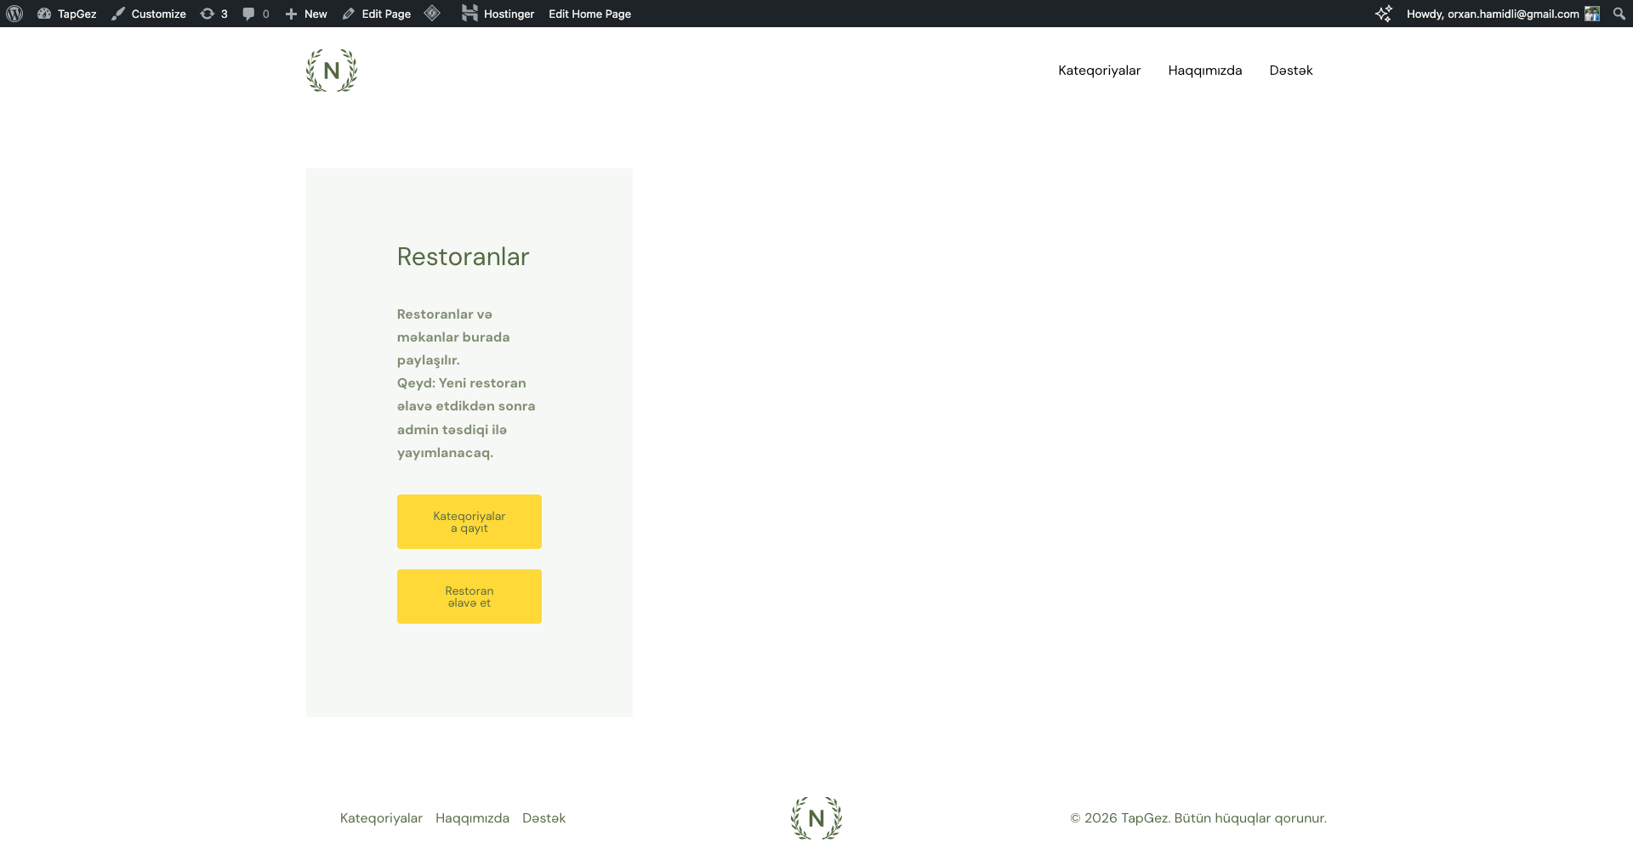Click the N wreath logo at top
1633x865 pixels.
[x=332, y=71]
